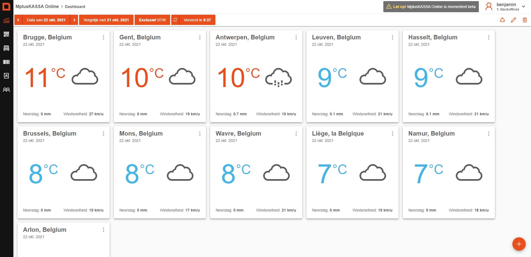Click the Antwerpen, Belgium card title

(245, 37)
